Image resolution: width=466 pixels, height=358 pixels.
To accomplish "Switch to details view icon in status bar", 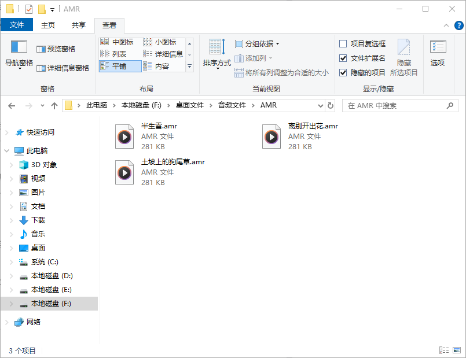I will (x=443, y=350).
